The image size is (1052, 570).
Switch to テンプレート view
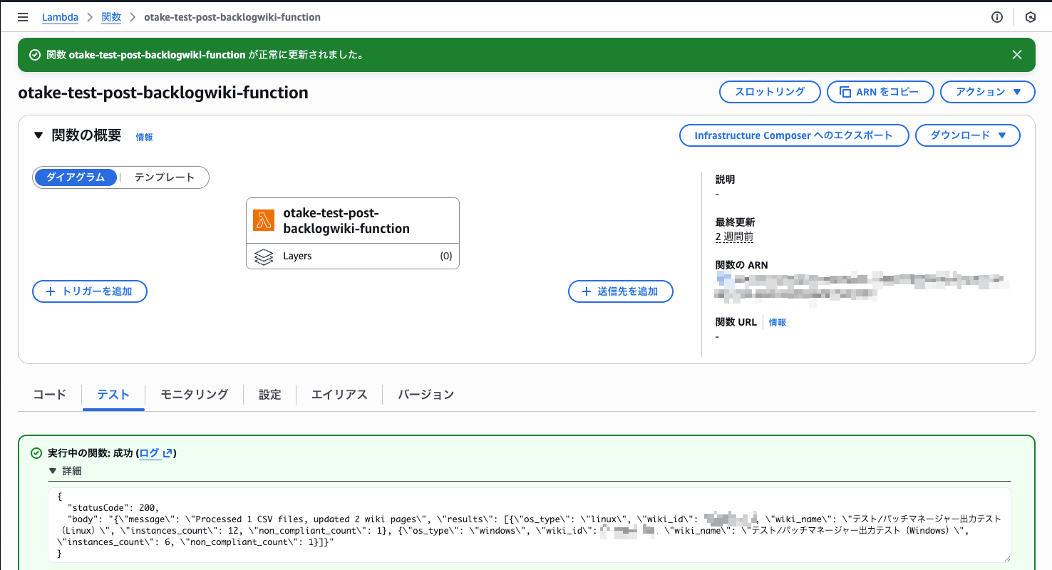point(165,177)
